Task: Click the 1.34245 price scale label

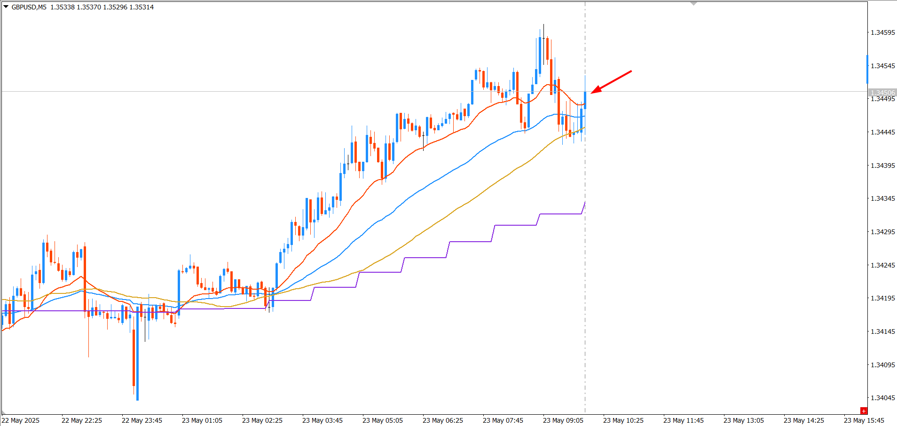Action: (883, 265)
